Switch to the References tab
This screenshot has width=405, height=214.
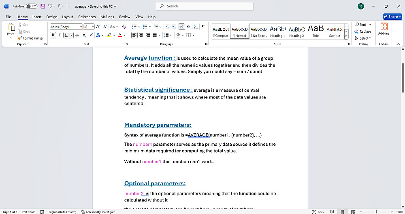coord(87,17)
